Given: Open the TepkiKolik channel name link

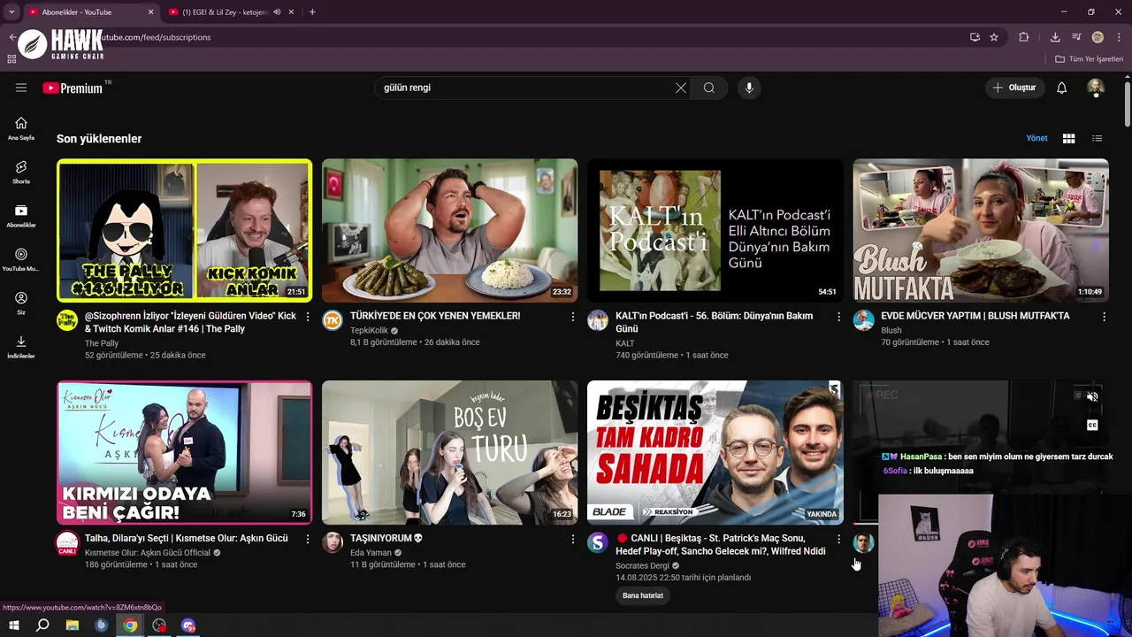Looking at the screenshot, I should coord(369,330).
